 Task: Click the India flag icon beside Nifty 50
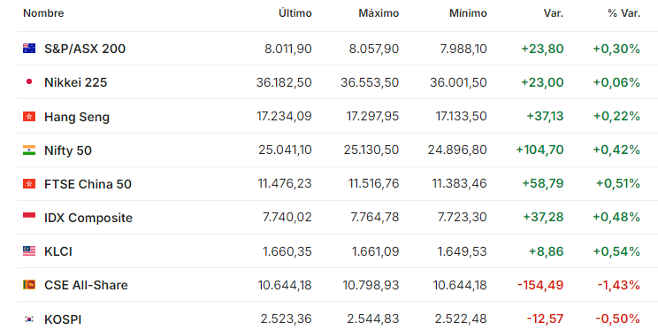(x=29, y=150)
